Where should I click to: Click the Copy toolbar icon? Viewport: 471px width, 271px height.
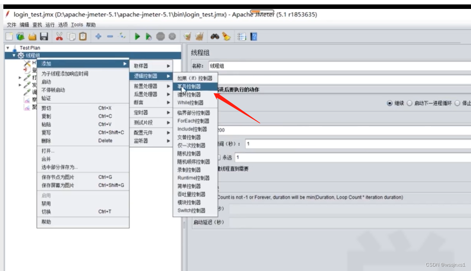click(71, 36)
